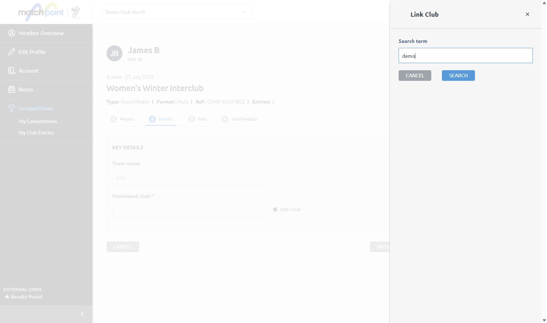Click the Competitions trophy icon
This screenshot has width=547, height=323.
tap(12, 108)
